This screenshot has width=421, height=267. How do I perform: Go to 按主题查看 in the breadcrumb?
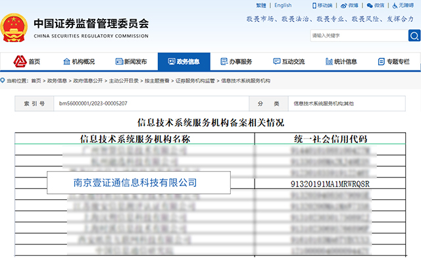click(x=157, y=81)
